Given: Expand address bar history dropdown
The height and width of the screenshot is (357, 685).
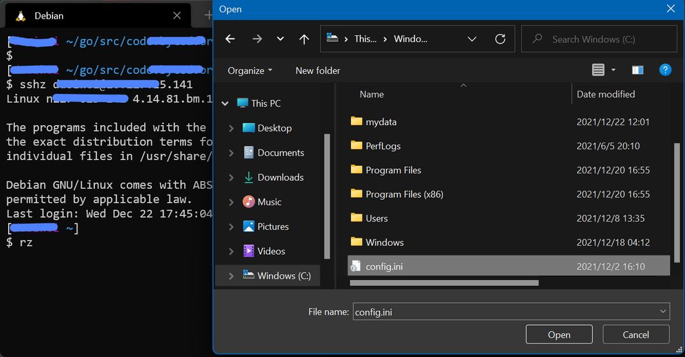Looking at the screenshot, I should [x=472, y=39].
